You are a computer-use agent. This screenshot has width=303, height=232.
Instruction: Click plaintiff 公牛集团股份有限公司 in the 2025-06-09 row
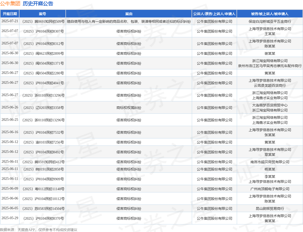[214, 189]
